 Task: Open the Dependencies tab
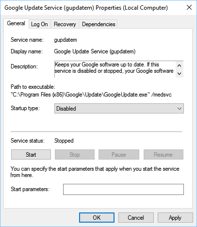click(98, 24)
